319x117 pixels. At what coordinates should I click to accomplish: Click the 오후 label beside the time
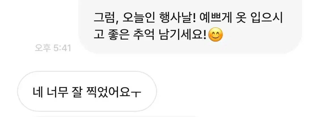(x=43, y=48)
